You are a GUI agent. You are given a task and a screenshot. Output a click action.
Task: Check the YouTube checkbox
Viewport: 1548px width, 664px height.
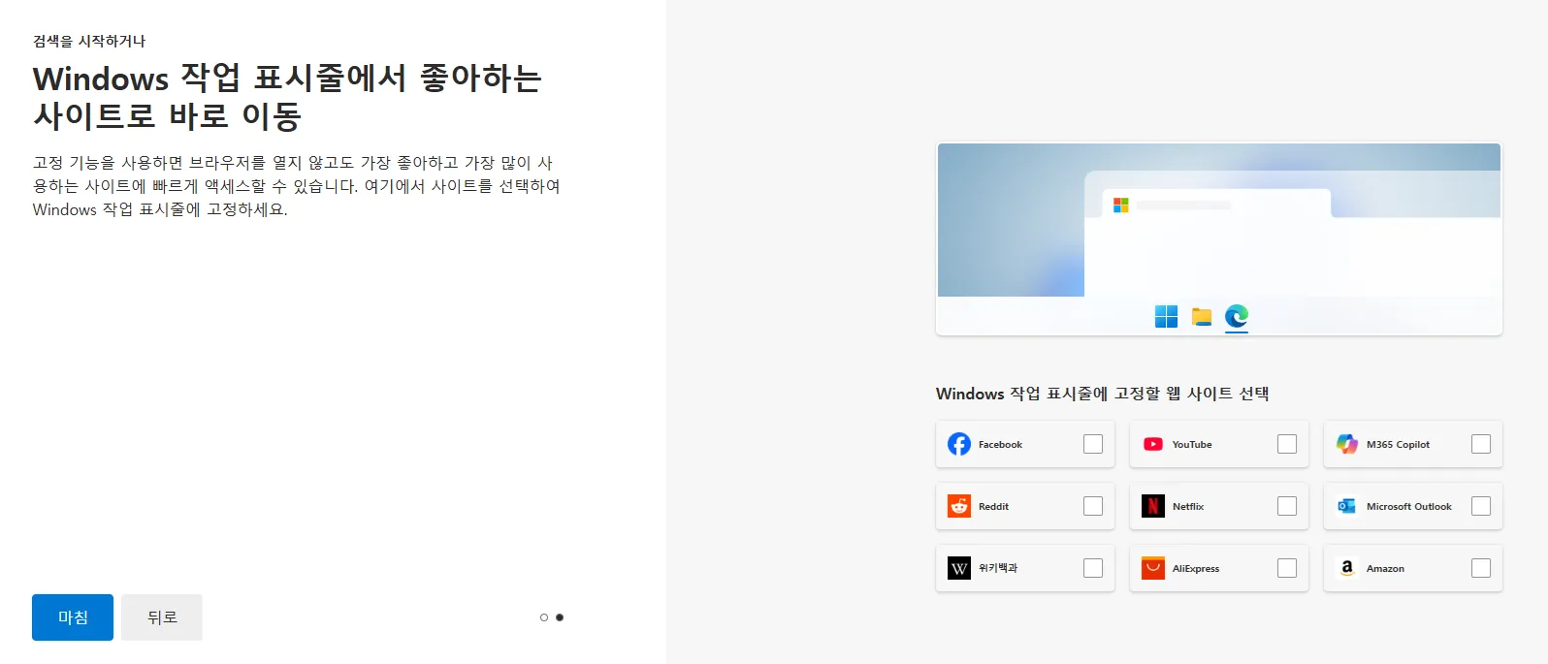tap(1287, 444)
